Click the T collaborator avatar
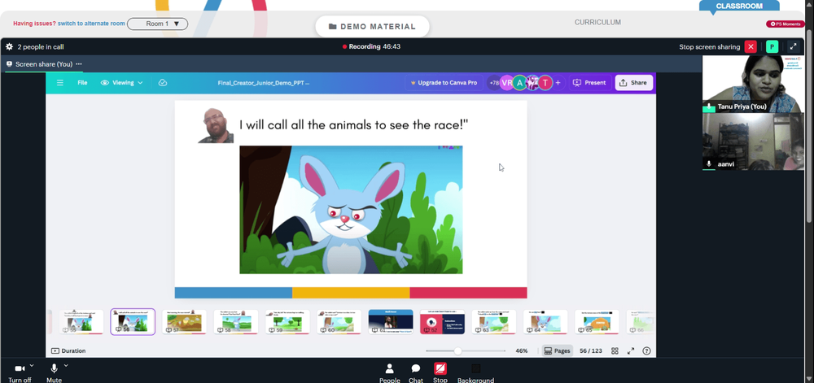814x383 pixels. click(545, 83)
